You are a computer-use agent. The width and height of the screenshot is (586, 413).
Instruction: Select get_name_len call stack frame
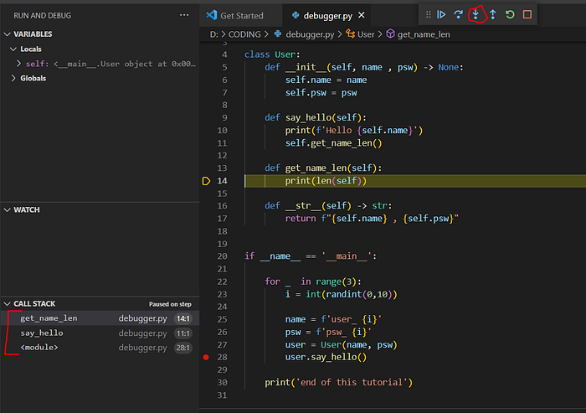100,318
